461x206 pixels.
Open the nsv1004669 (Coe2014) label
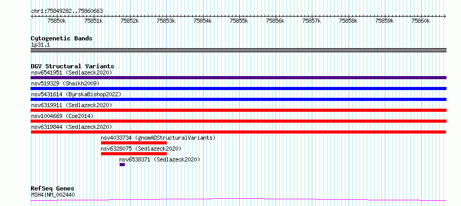coord(62,116)
